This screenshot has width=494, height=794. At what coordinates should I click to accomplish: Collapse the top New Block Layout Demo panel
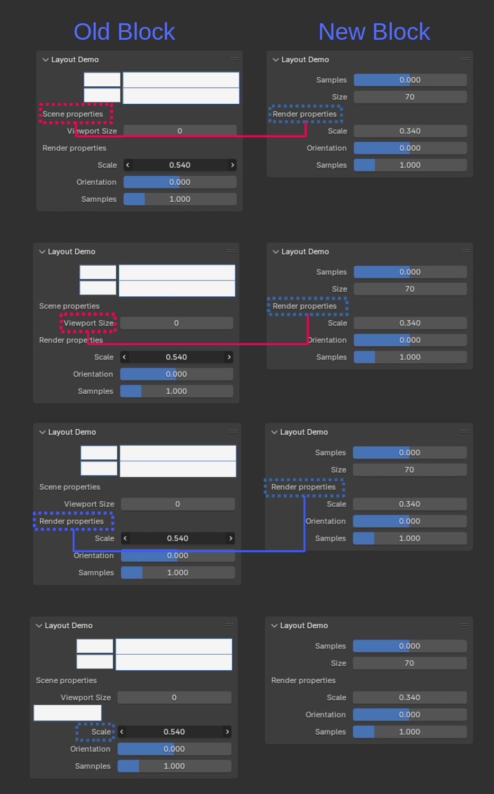click(276, 60)
